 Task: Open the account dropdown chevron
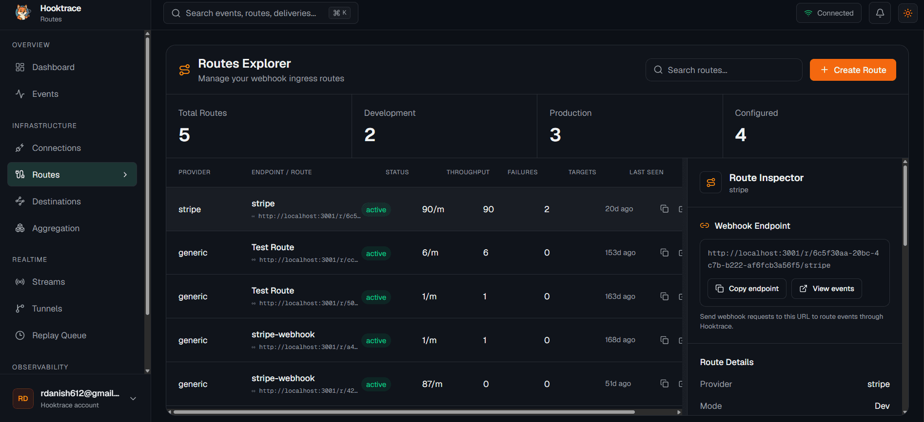[x=133, y=399]
